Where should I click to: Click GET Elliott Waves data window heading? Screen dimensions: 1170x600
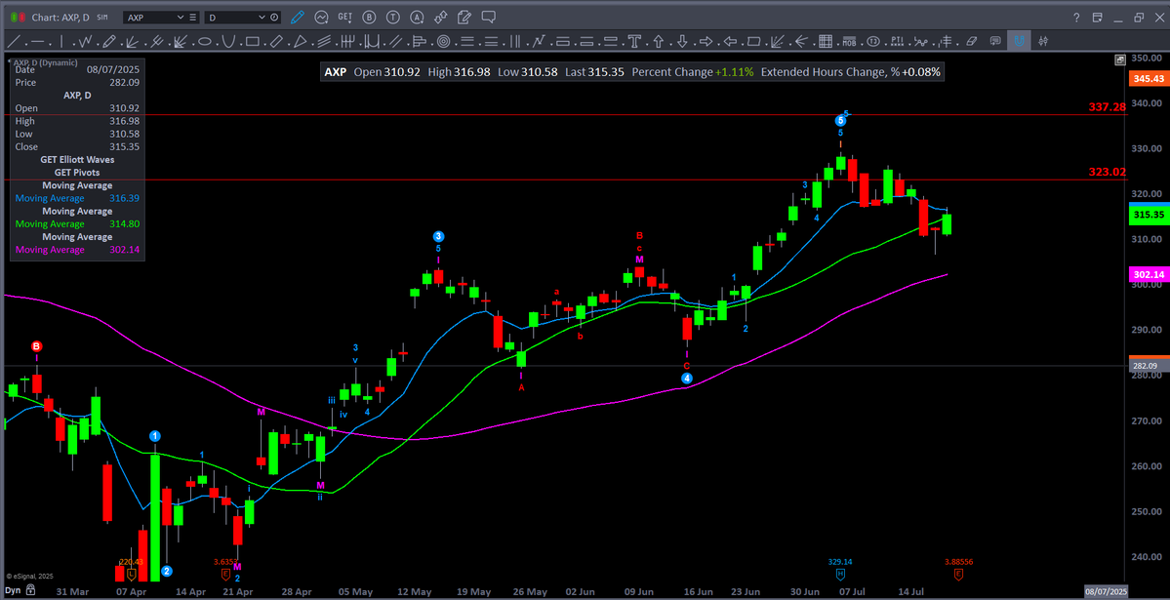coord(78,160)
